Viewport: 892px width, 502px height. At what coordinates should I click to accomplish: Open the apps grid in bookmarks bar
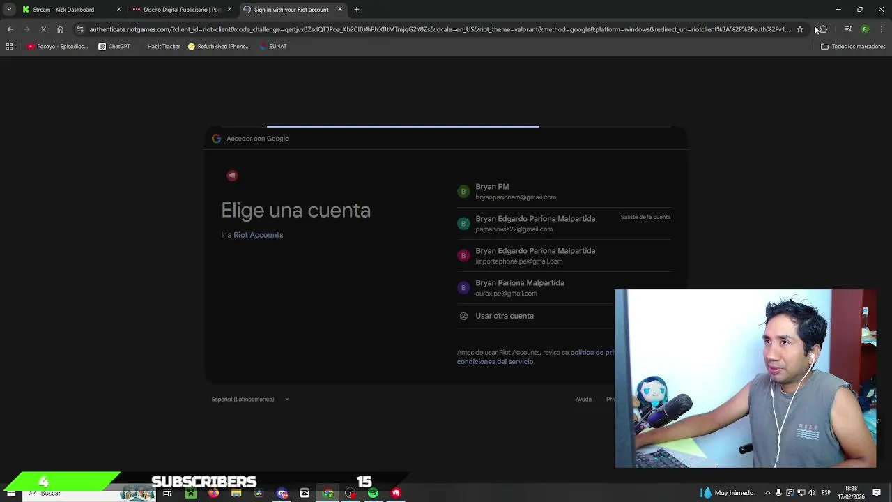(9, 47)
